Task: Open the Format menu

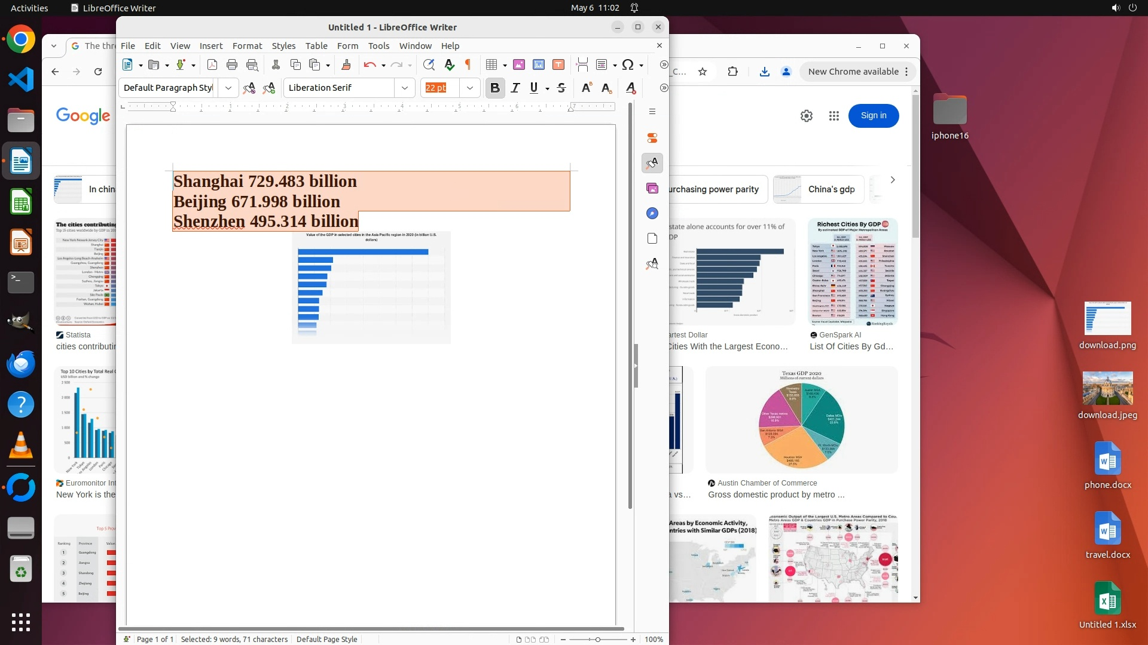Action: point(247,46)
